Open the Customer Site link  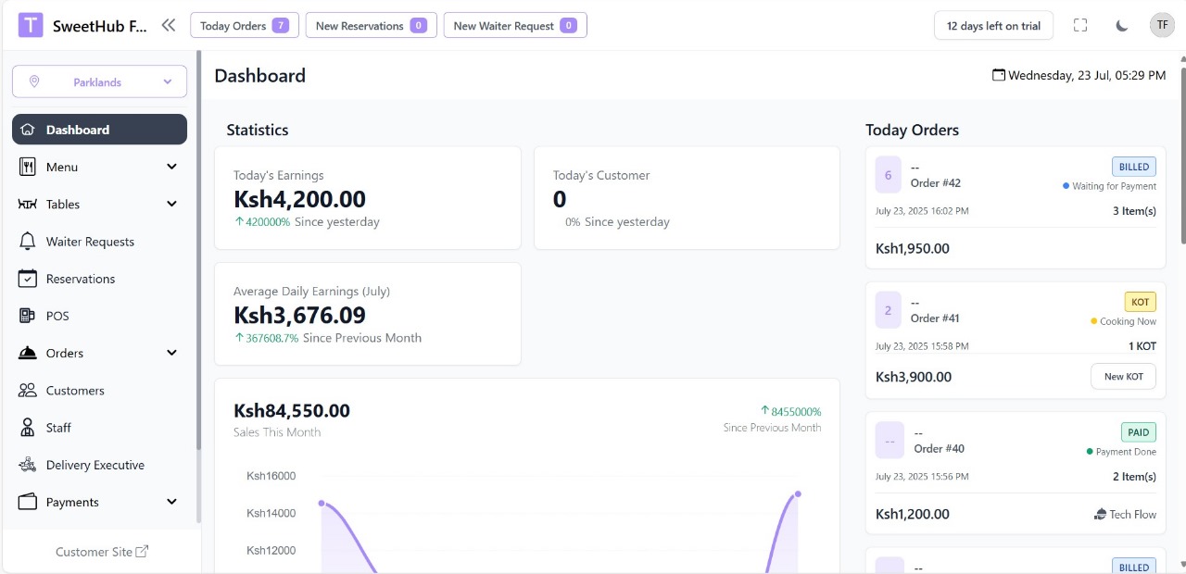click(x=102, y=552)
